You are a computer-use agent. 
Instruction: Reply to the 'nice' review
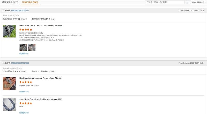click(24, 113)
